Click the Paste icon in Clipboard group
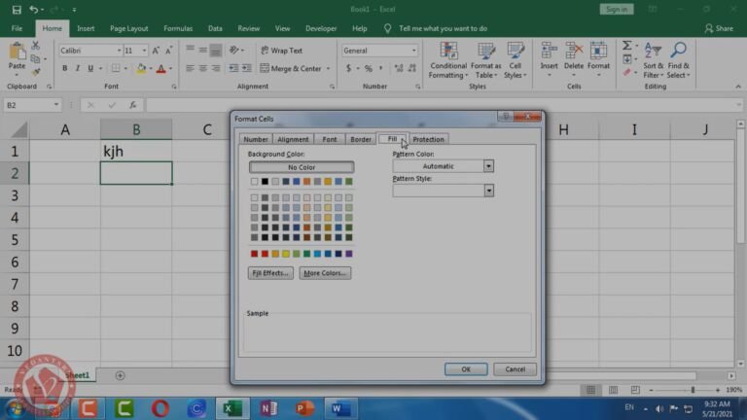 click(18, 52)
